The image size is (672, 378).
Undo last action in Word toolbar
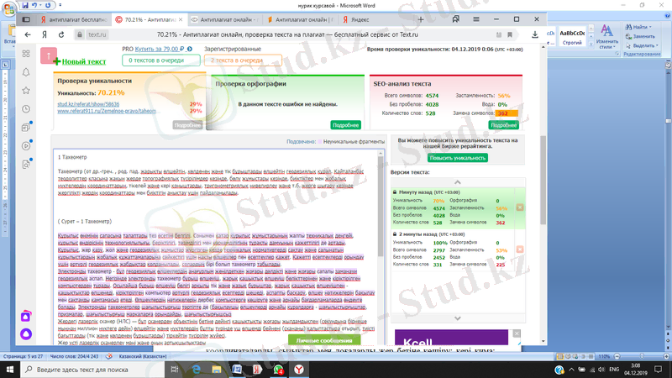(34, 6)
